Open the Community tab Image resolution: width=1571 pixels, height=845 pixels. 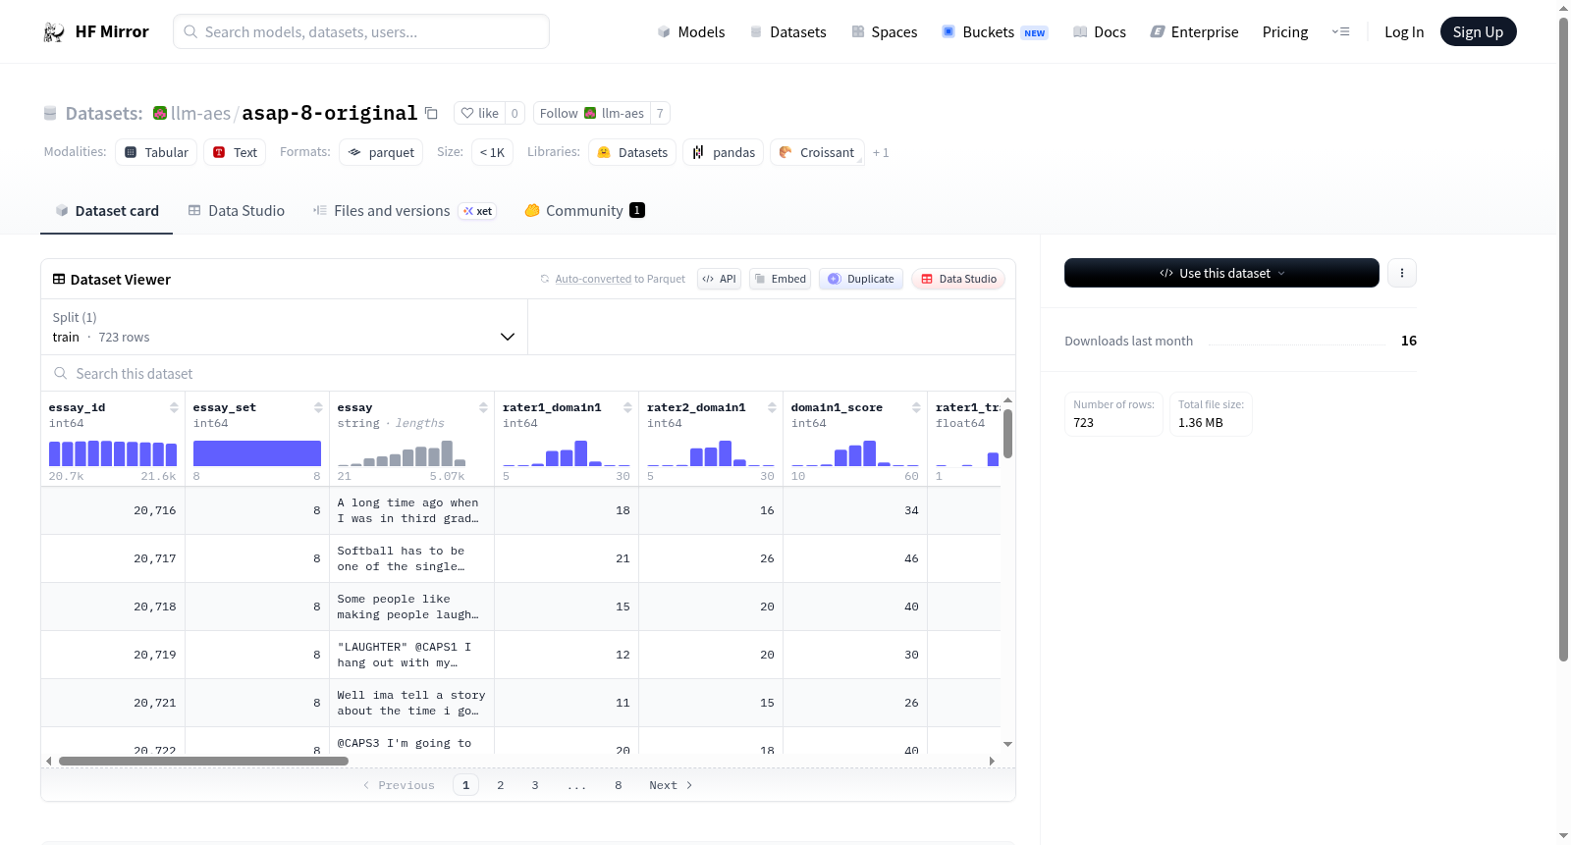tap(584, 211)
